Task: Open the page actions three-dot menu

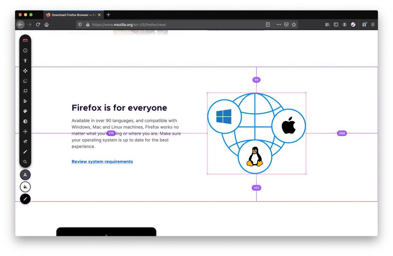Action: coord(278,25)
